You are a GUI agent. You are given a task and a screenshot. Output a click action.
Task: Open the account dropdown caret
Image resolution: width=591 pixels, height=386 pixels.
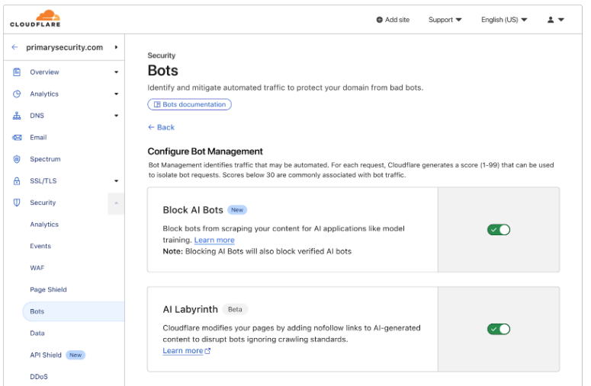pyautogui.click(x=561, y=20)
